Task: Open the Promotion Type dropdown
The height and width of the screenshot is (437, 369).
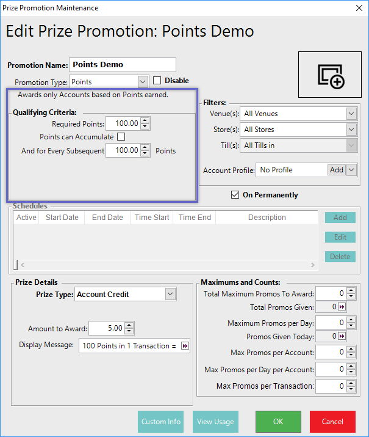Action: tap(143, 81)
